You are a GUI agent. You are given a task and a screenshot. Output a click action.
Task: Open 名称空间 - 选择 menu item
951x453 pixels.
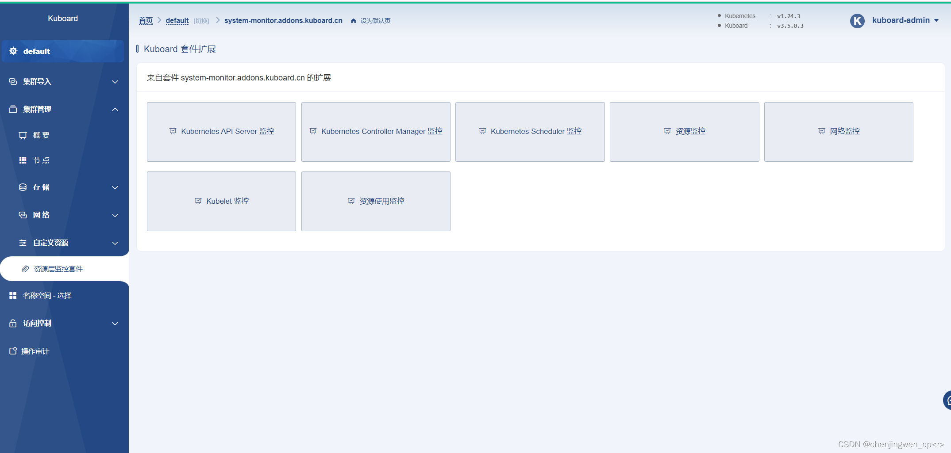click(64, 295)
